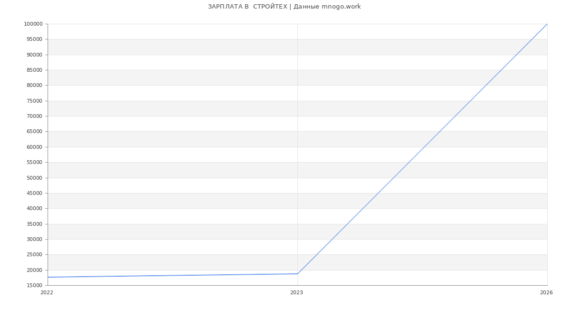
Task: Select the 15000 y-axis label
Action: (34, 286)
